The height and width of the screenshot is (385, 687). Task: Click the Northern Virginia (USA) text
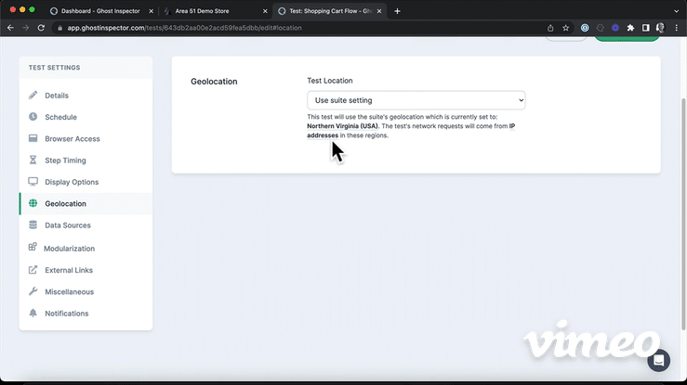coord(342,126)
